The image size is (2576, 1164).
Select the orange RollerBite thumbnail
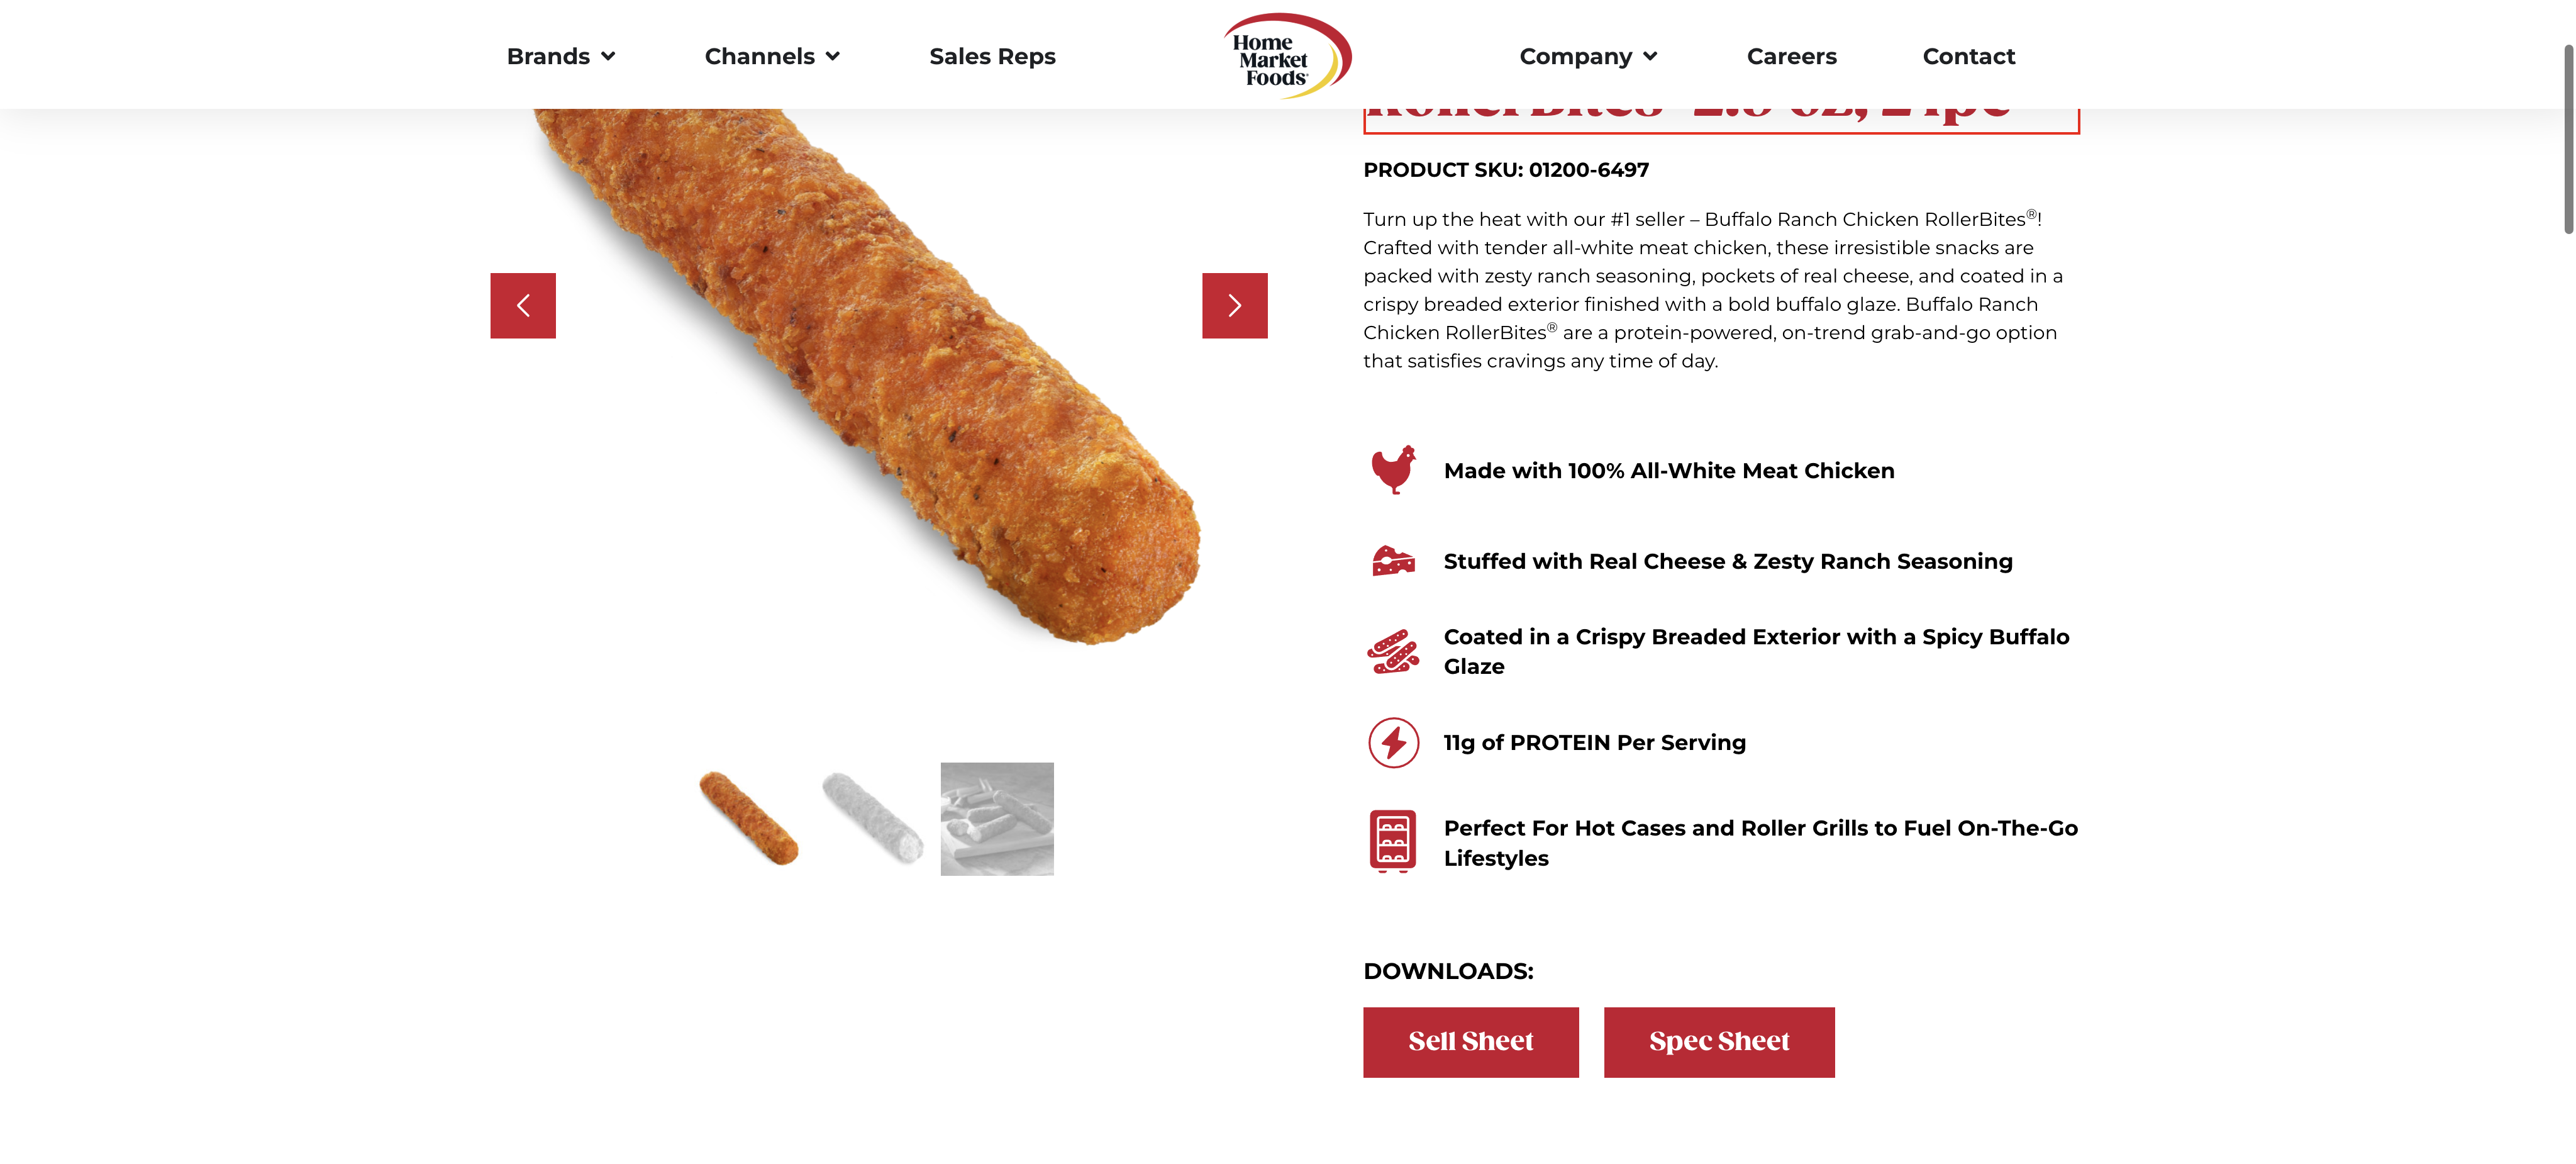tap(749, 818)
